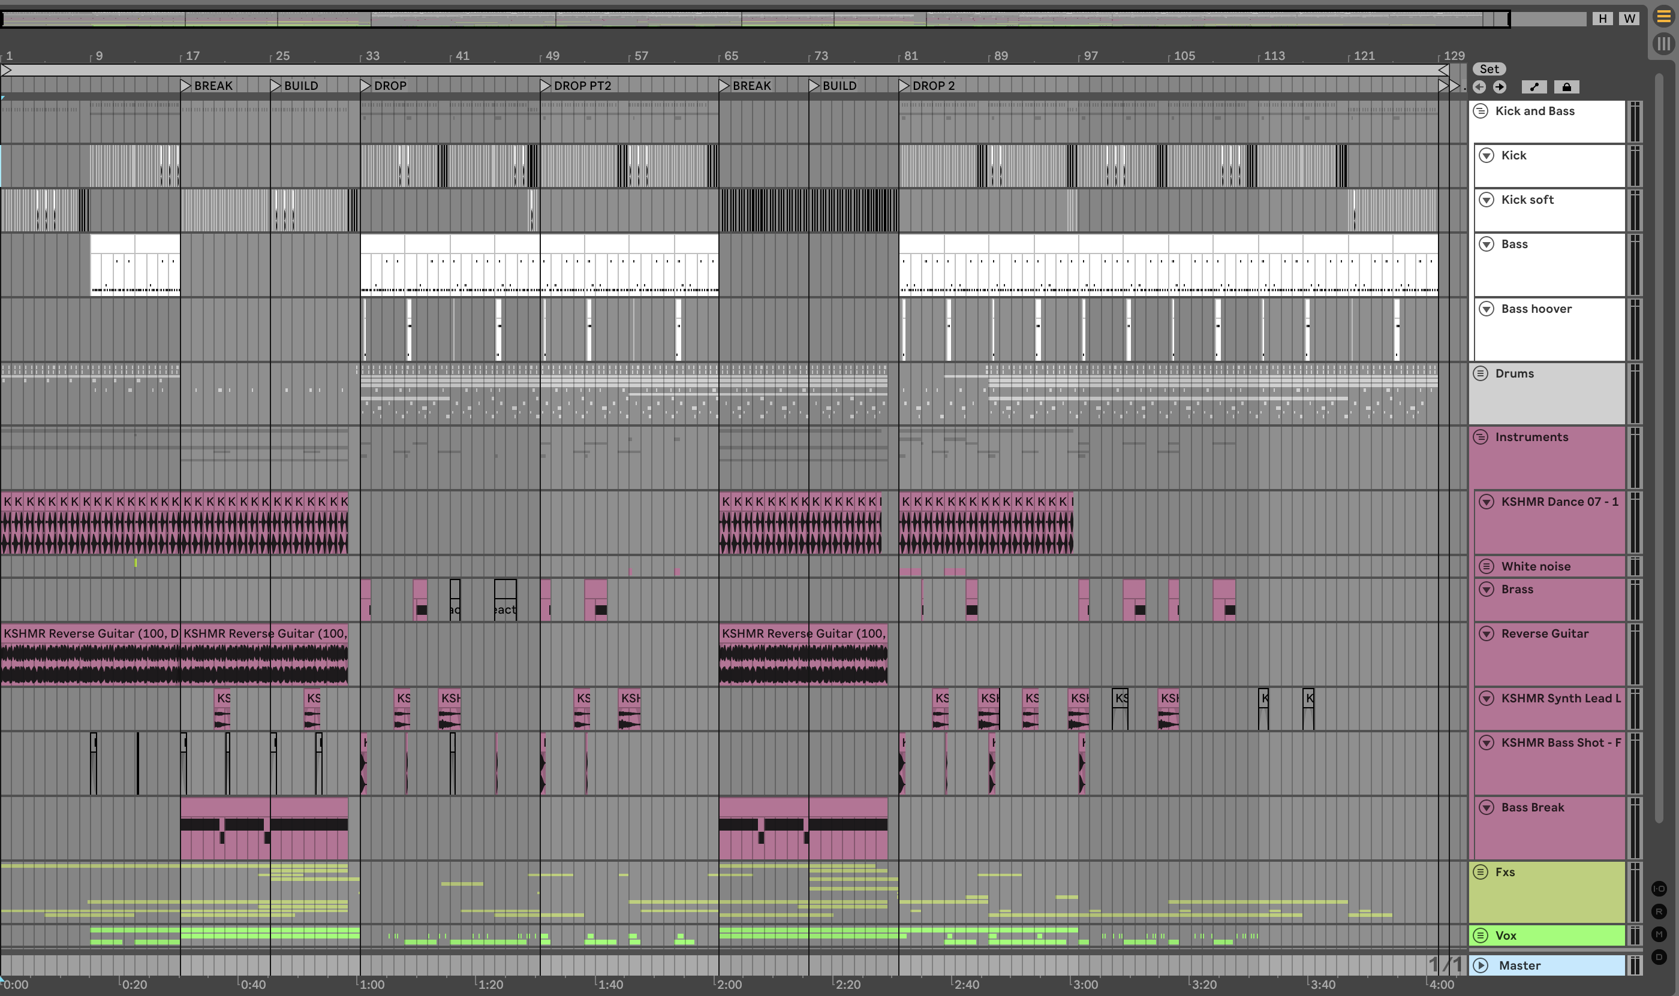Fold the Bass Break track

(x=1487, y=807)
